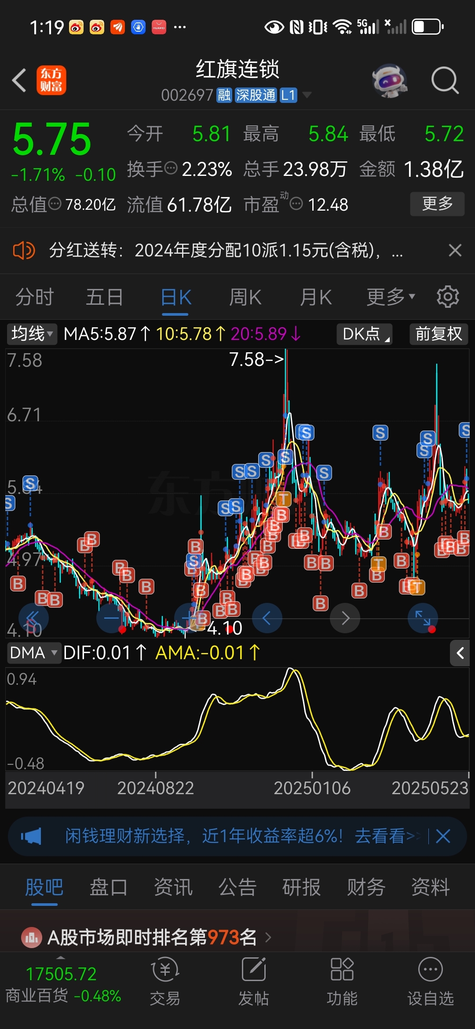The image size is (475, 1029).
Task: Move chart right with gray arrow
Action: click(345, 618)
